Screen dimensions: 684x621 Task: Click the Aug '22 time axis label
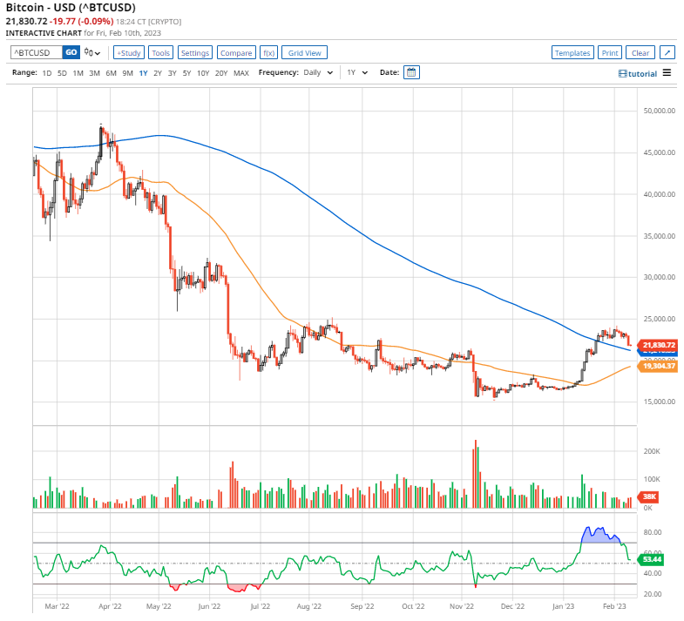click(x=308, y=606)
